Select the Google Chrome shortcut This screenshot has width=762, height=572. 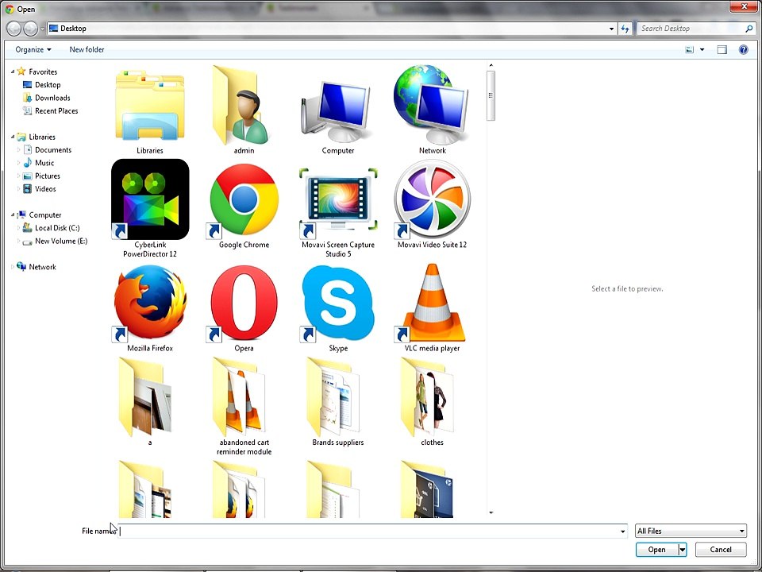click(244, 199)
